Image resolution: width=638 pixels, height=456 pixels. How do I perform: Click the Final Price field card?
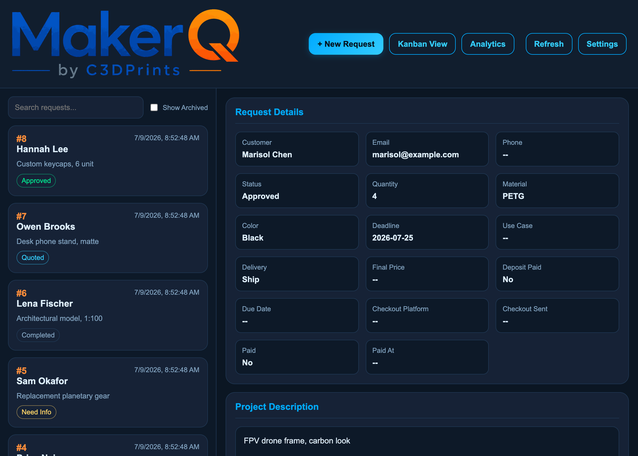click(x=427, y=274)
